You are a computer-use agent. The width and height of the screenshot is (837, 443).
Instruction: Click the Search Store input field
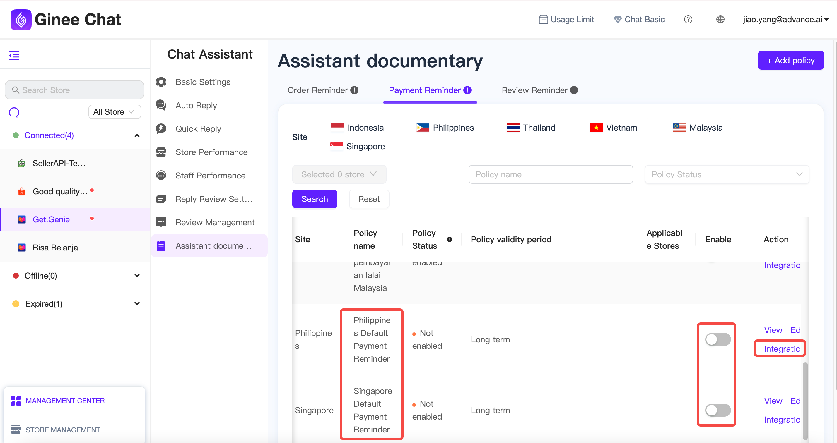click(x=74, y=90)
